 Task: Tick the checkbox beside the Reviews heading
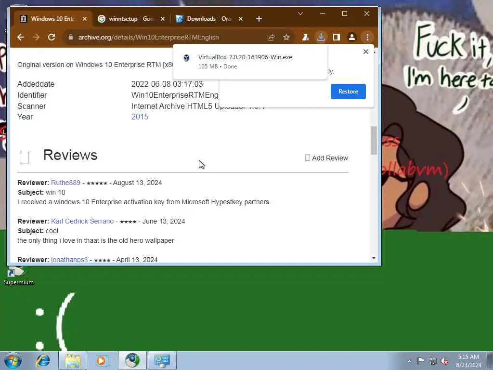[24, 158]
